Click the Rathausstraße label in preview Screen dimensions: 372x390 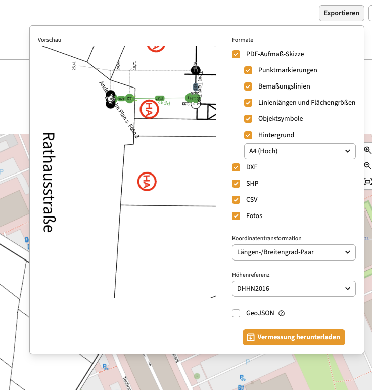coord(48,182)
